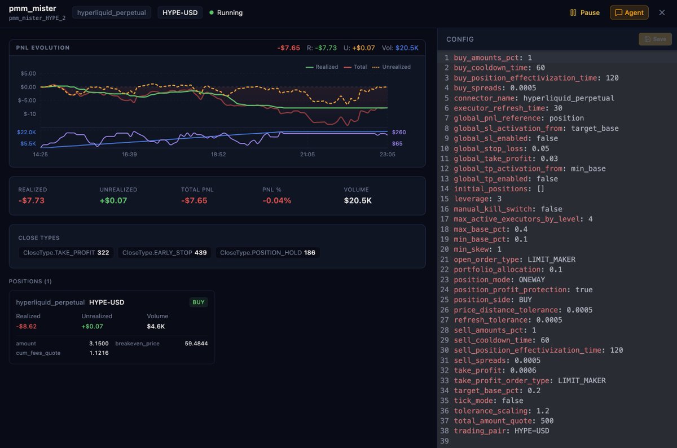Click the hyperliquid_perpetual connector badge in header
This screenshot has height=448, width=677.
[x=112, y=12]
